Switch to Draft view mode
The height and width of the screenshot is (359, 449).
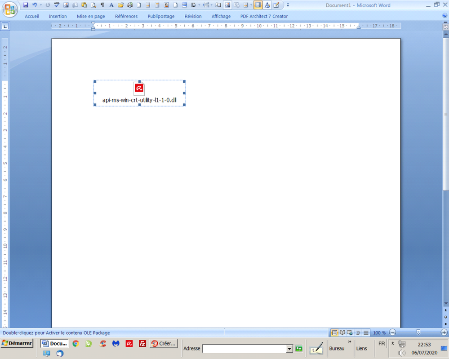(366, 332)
